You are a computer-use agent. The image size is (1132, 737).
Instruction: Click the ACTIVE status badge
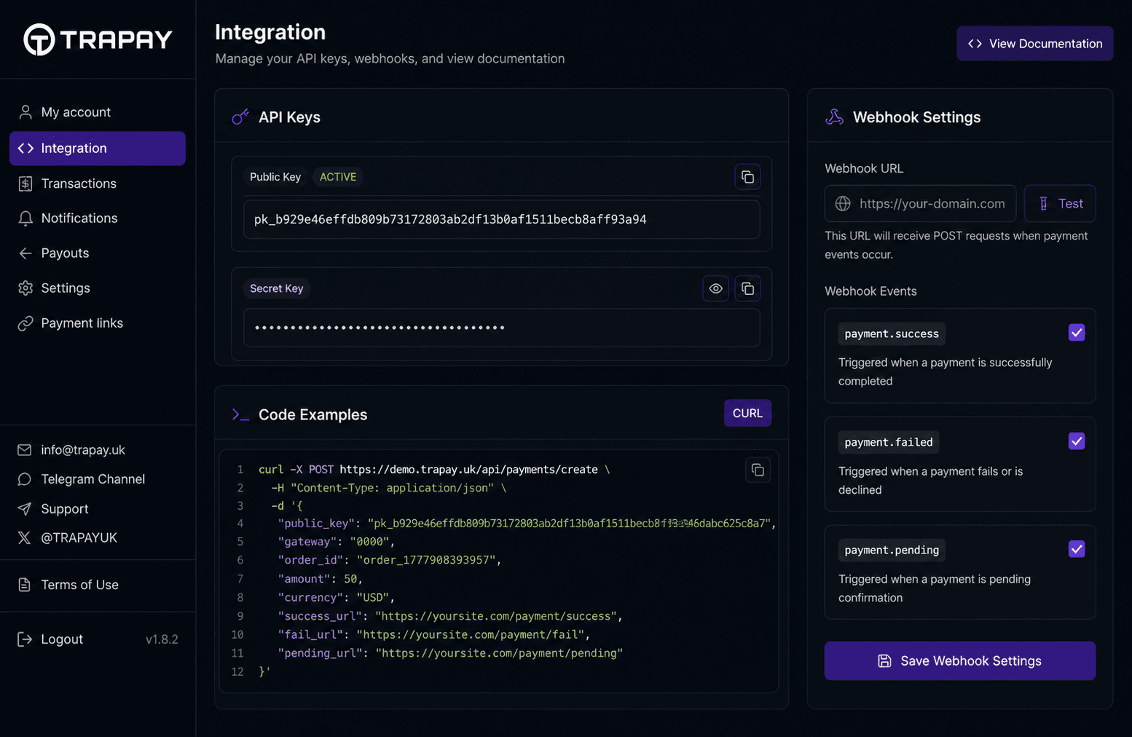click(x=338, y=177)
